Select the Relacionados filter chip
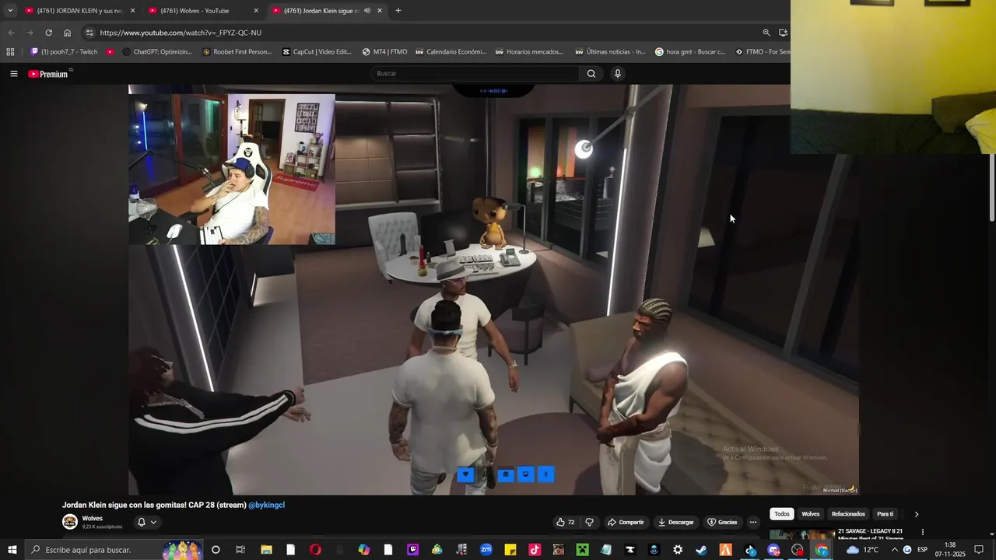Viewport: 996px width, 560px height. (848, 514)
